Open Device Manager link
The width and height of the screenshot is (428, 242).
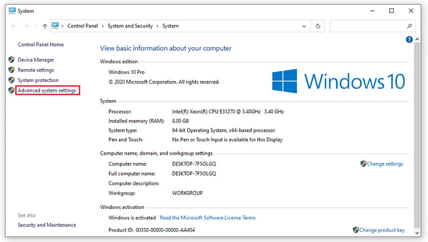[x=36, y=60]
